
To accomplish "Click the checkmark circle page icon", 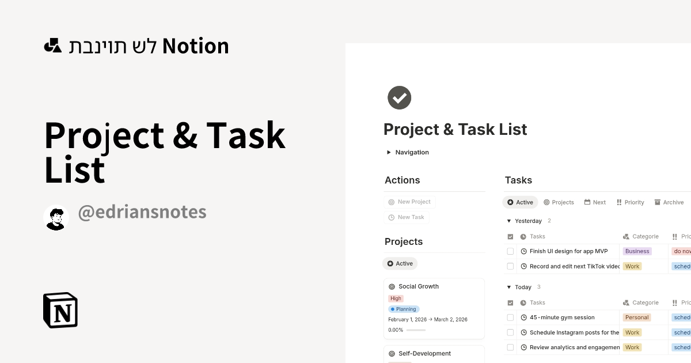I will [x=399, y=97].
